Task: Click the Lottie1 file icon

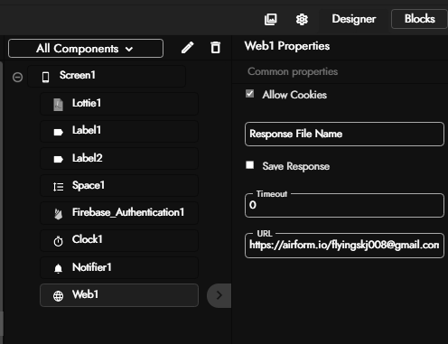Action: pyautogui.click(x=58, y=105)
